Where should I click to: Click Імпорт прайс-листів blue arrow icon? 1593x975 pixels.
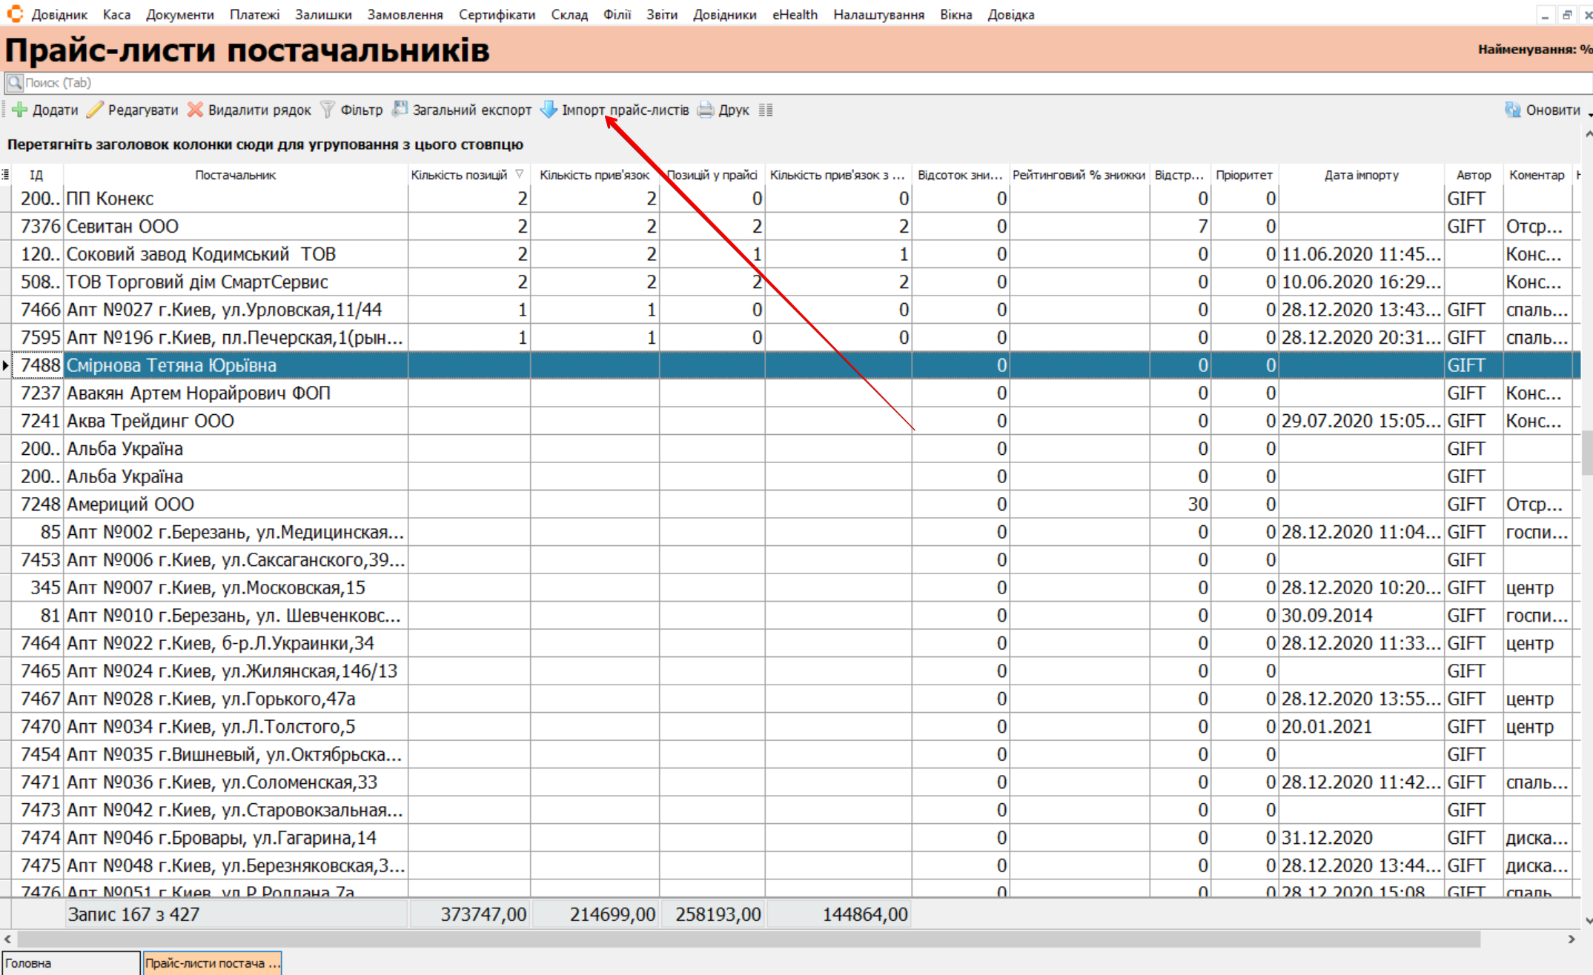tap(549, 110)
